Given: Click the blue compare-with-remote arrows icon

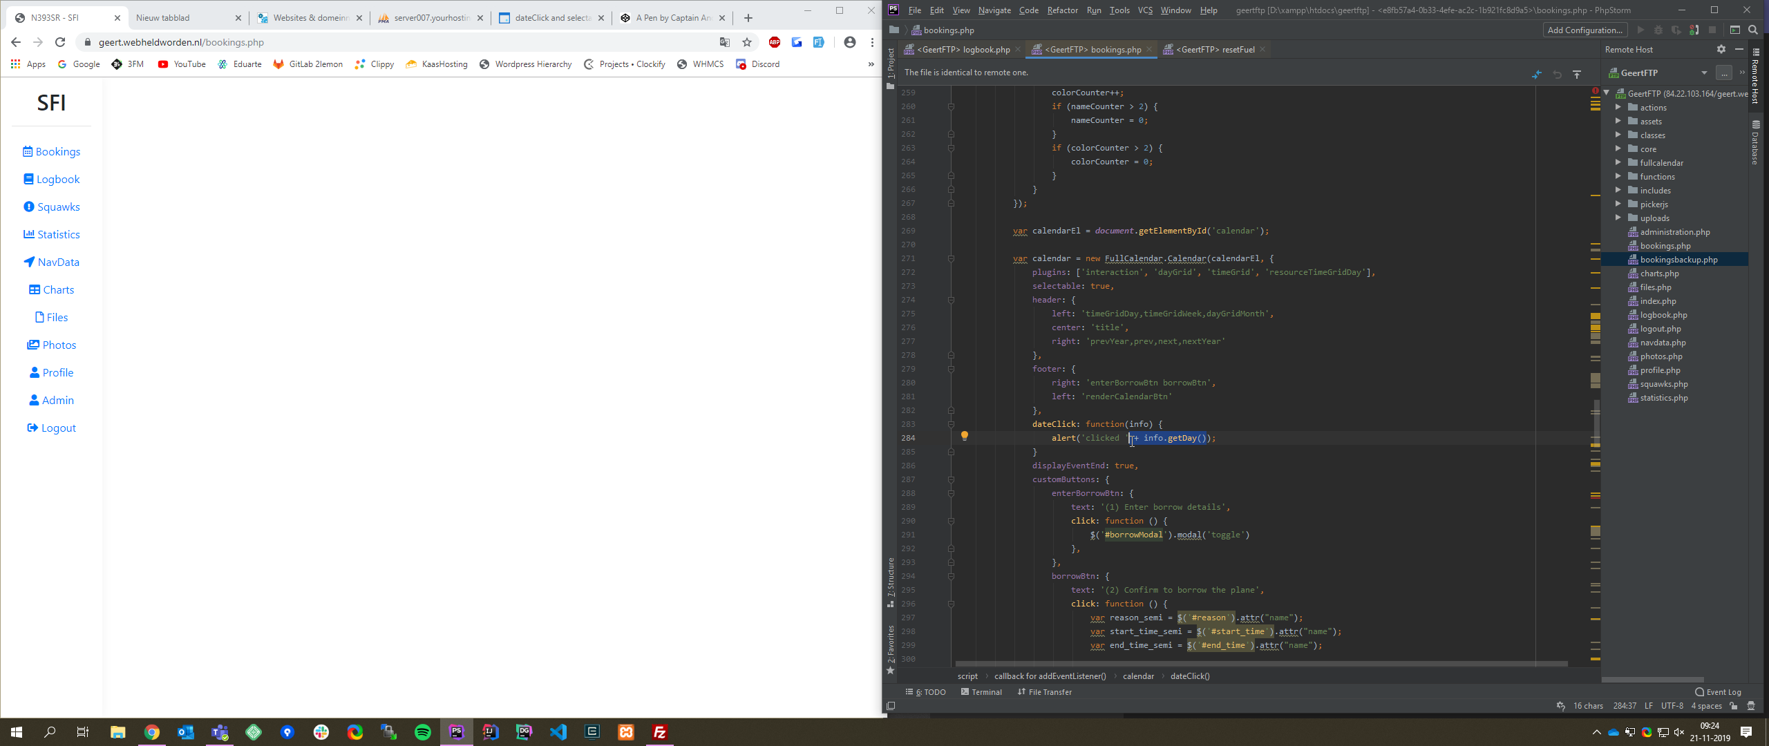Looking at the screenshot, I should [1537, 74].
